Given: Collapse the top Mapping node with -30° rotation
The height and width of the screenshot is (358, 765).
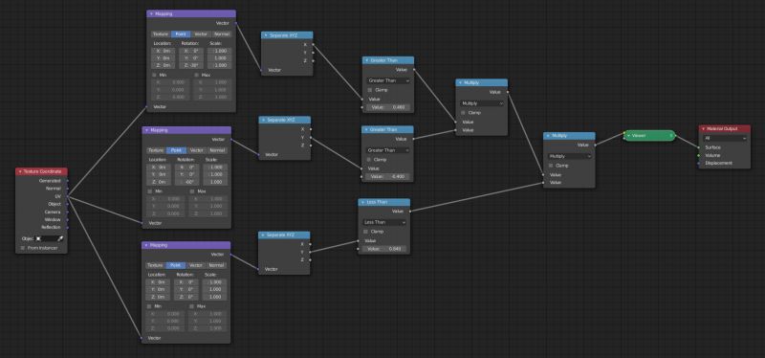Looking at the screenshot, I should pos(151,14).
